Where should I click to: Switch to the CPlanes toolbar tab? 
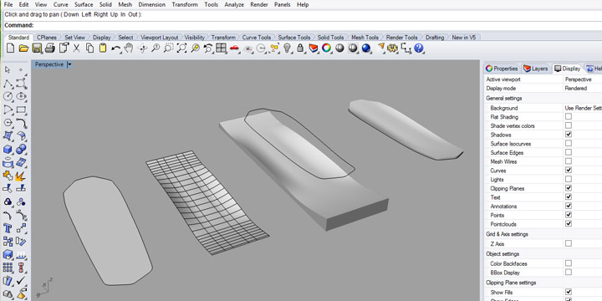pos(47,38)
